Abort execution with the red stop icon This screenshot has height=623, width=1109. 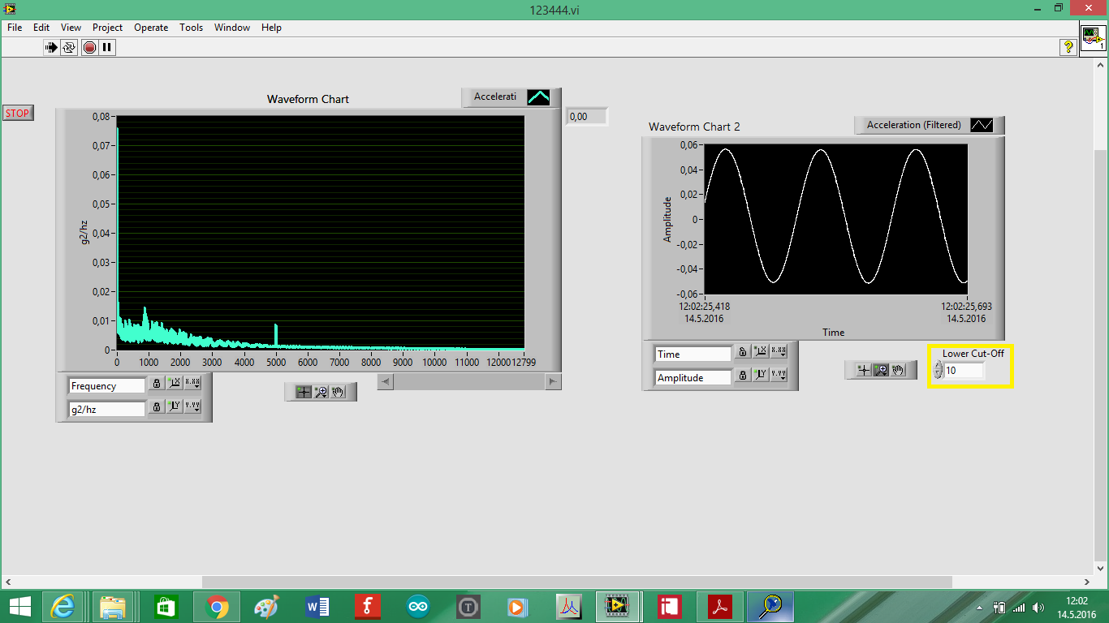(89, 47)
